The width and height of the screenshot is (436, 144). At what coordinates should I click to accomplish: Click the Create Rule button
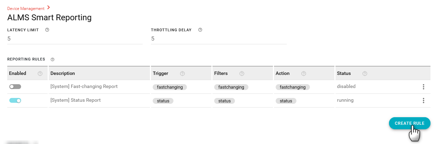(x=409, y=123)
